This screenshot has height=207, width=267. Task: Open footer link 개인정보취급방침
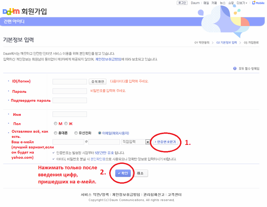(126, 195)
